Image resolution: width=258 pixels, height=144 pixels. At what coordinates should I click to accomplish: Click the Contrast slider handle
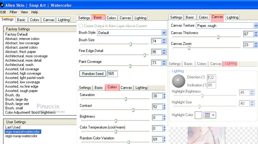click(133, 110)
